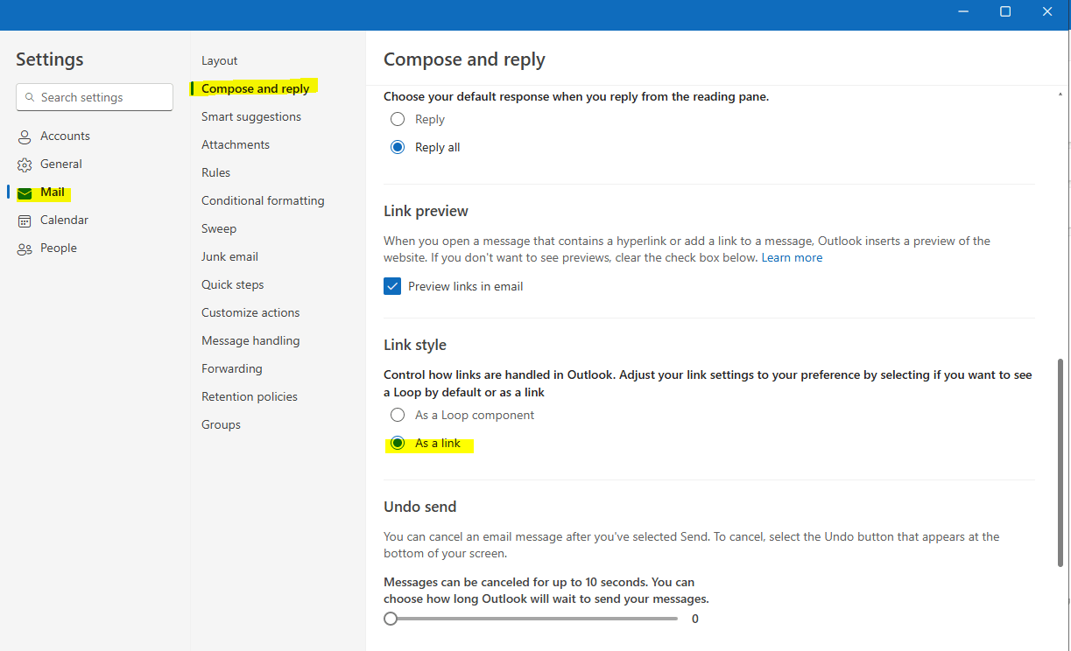1071x651 pixels.
Task: Click the Settings title text
Action: [x=50, y=59]
